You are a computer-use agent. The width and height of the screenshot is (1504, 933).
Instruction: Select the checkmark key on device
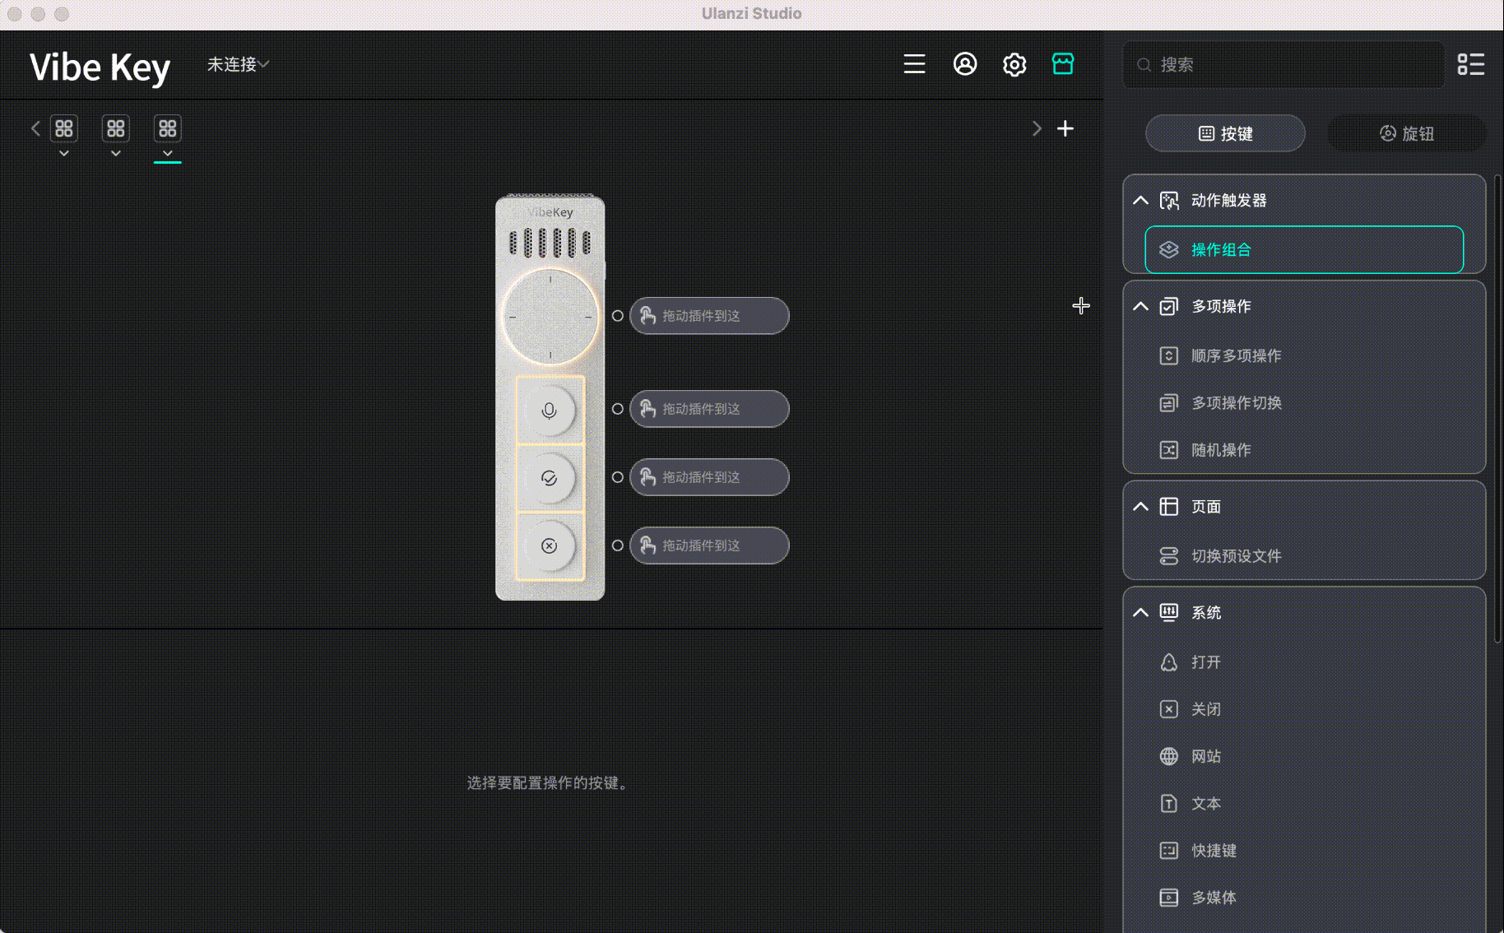pos(550,478)
